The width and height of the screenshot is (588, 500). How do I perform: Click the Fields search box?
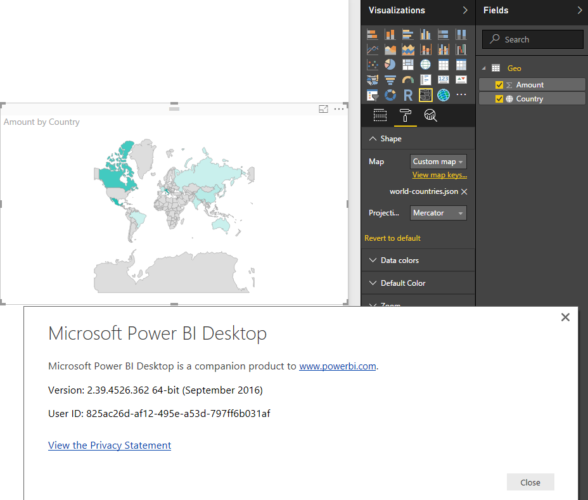click(532, 39)
